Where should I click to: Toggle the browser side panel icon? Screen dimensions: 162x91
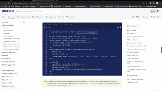(x=154, y=3)
